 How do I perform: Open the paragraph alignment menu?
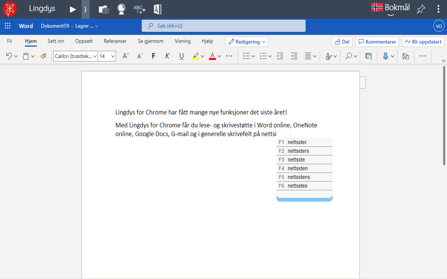pos(310,56)
